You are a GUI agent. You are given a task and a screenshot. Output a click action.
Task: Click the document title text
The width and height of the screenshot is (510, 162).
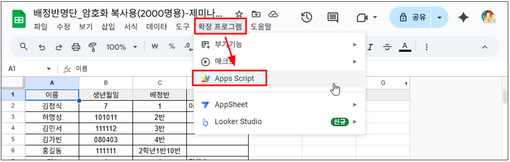coord(128,14)
